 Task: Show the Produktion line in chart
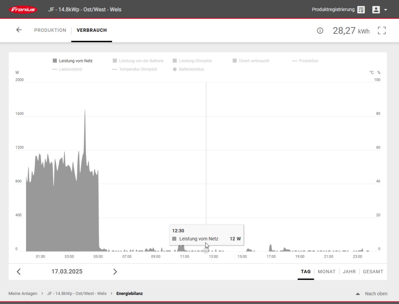click(x=305, y=61)
